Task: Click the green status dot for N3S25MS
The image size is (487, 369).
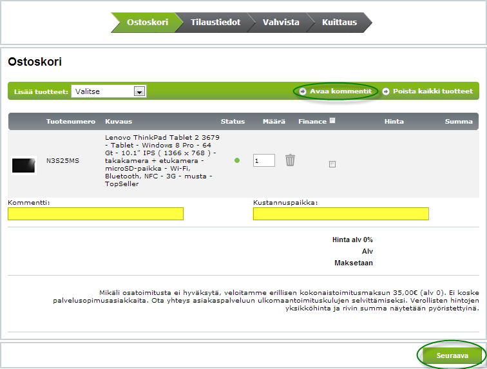Action: (x=237, y=160)
